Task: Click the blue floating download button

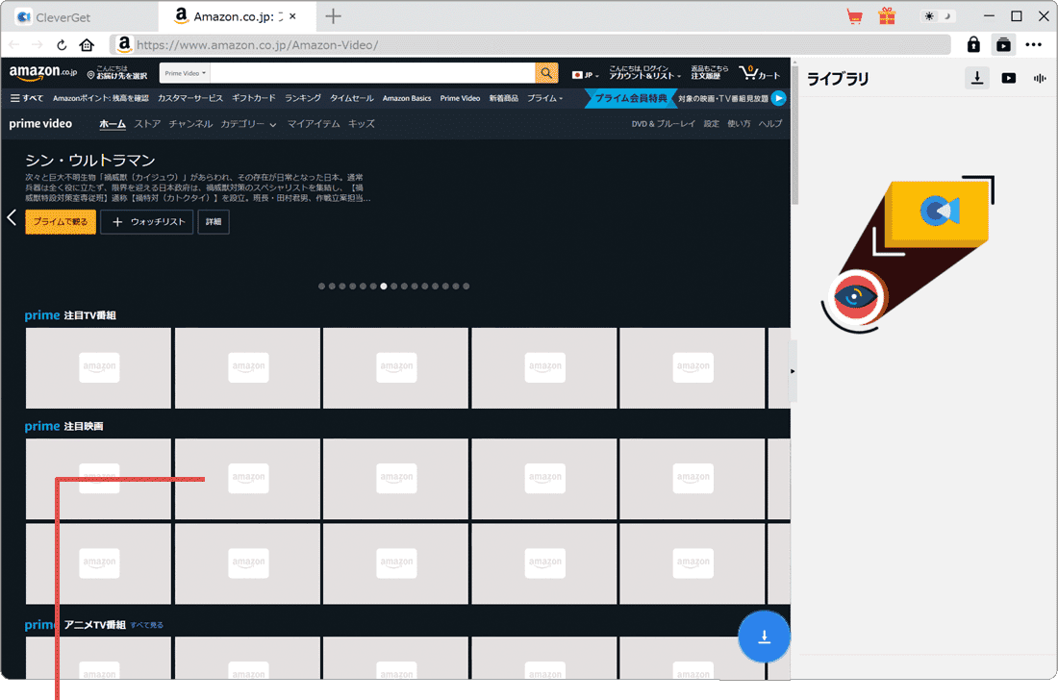Action: pos(765,636)
